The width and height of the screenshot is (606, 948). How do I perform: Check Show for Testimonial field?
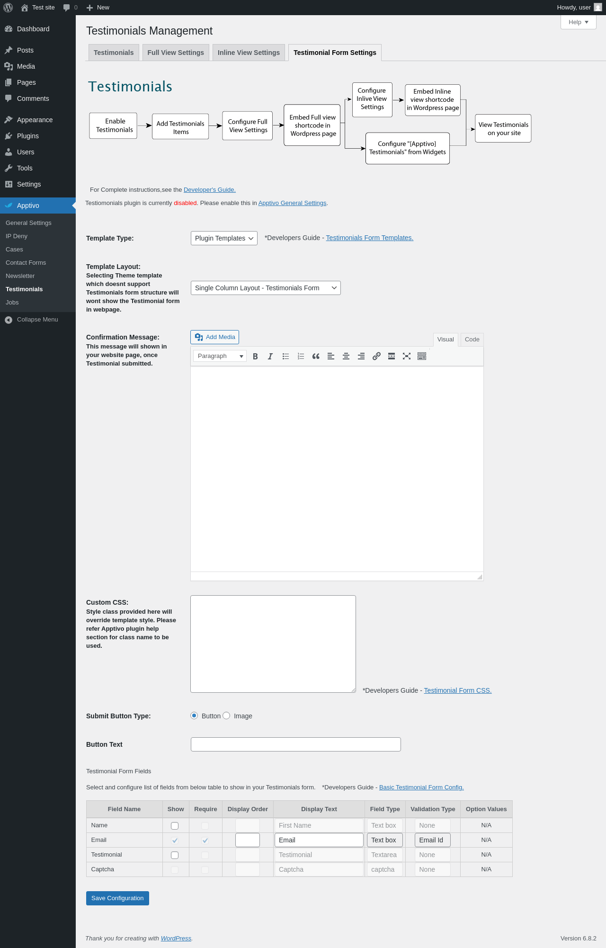click(175, 855)
